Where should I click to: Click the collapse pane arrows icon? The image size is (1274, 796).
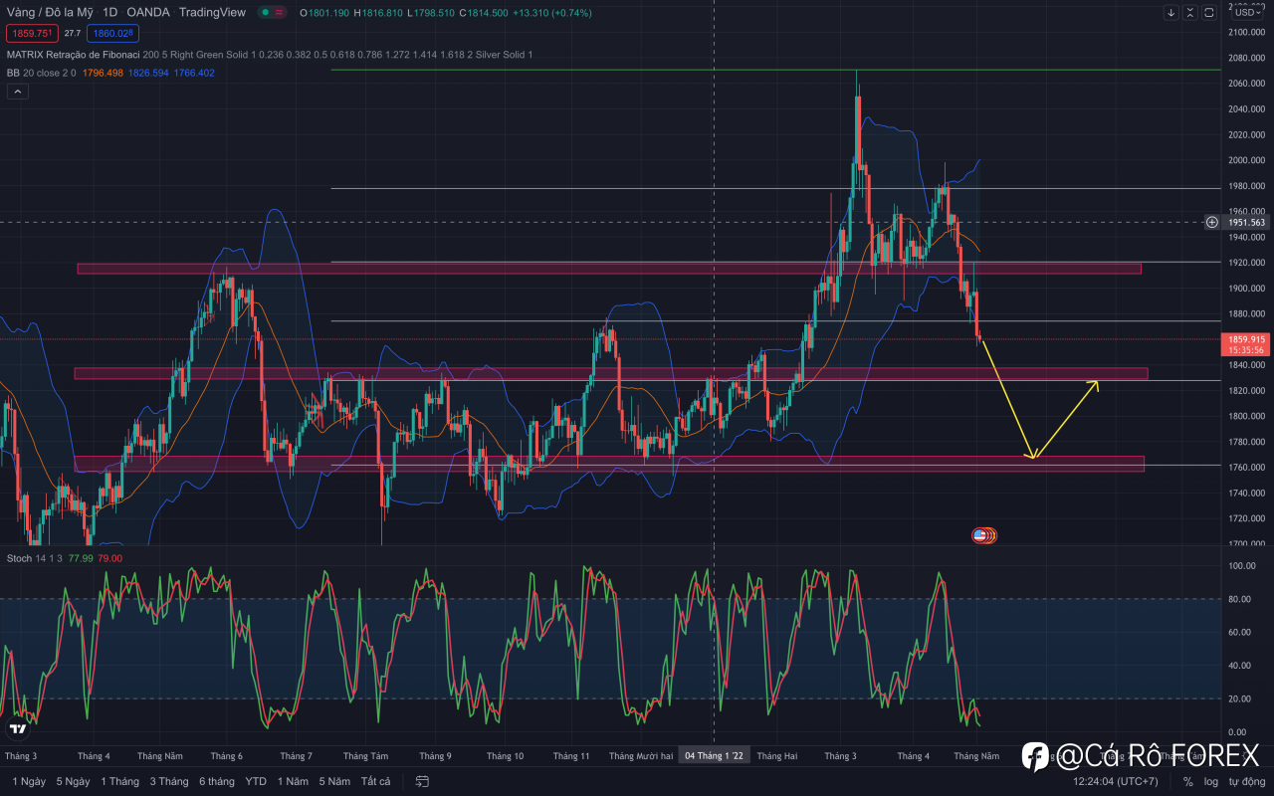1190,13
